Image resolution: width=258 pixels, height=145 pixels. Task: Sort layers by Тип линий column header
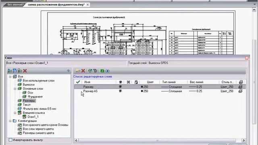(x=169, y=82)
